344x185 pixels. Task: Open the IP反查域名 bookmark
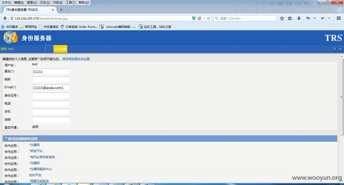[x=49, y=27]
